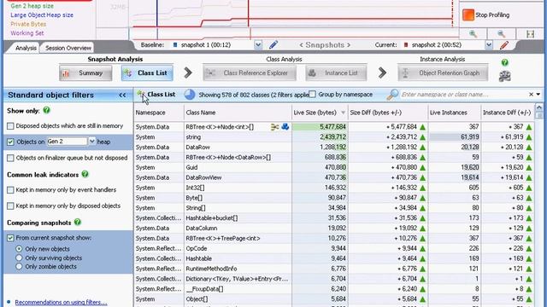Click the video camera icon below help icon
The height and width of the screenshot is (307, 547).
(505, 76)
